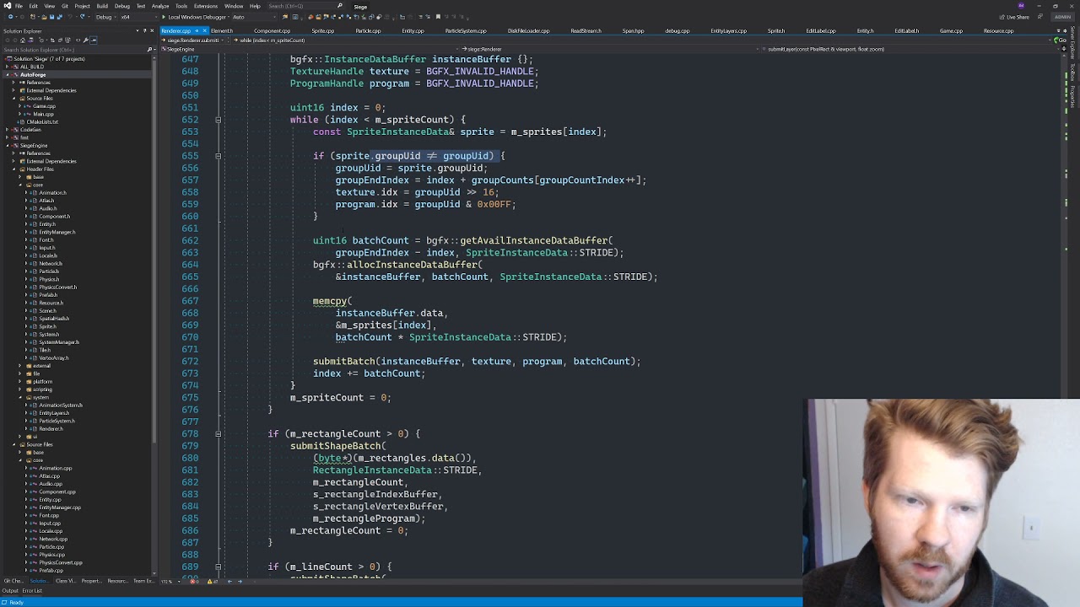The width and height of the screenshot is (1080, 607).
Task: Switch to the Sprite.cpp tab
Action: tap(322, 31)
